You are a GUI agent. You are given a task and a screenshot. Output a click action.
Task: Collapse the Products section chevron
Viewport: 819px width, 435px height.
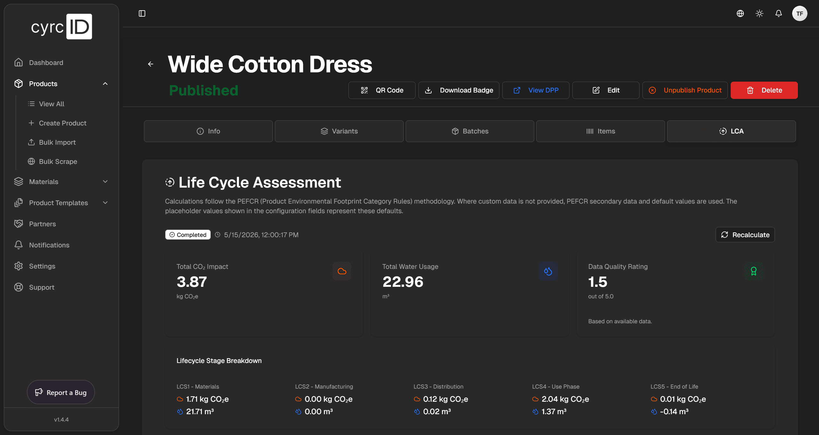click(x=105, y=84)
